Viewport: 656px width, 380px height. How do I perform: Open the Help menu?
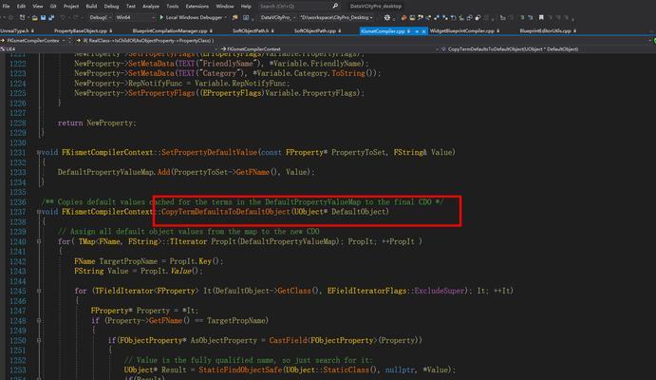[x=246, y=6]
